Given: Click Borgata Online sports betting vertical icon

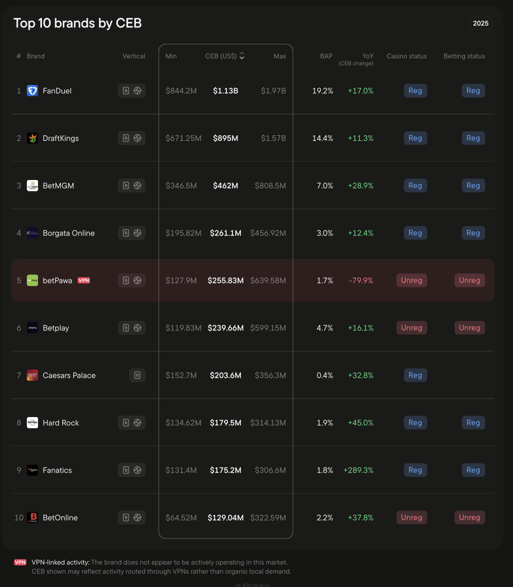Looking at the screenshot, I should click(x=137, y=233).
